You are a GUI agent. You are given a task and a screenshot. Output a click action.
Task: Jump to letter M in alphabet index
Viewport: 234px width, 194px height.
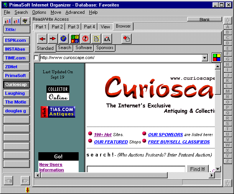pos(227,91)
